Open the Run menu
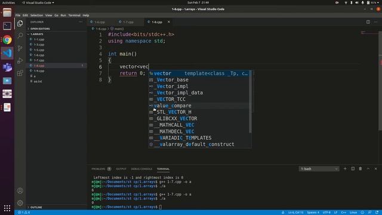 [x=63, y=16]
